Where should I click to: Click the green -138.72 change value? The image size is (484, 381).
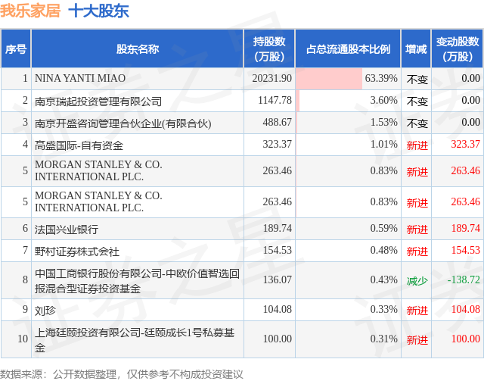[464, 280]
